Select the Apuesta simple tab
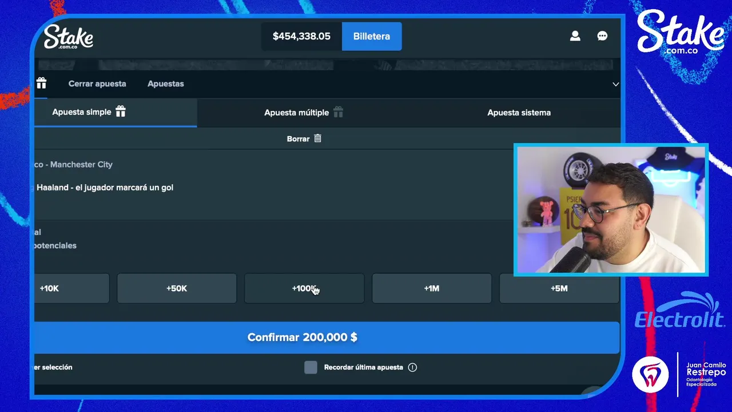 click(116, 112)
